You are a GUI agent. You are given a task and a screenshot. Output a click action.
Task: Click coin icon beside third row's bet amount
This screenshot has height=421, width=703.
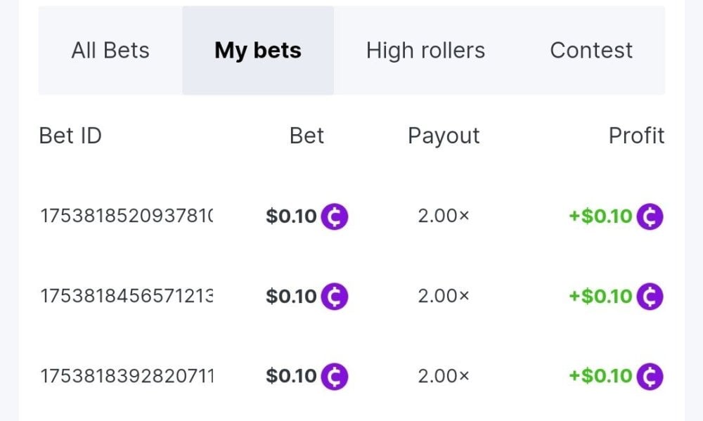pos(335,377)
